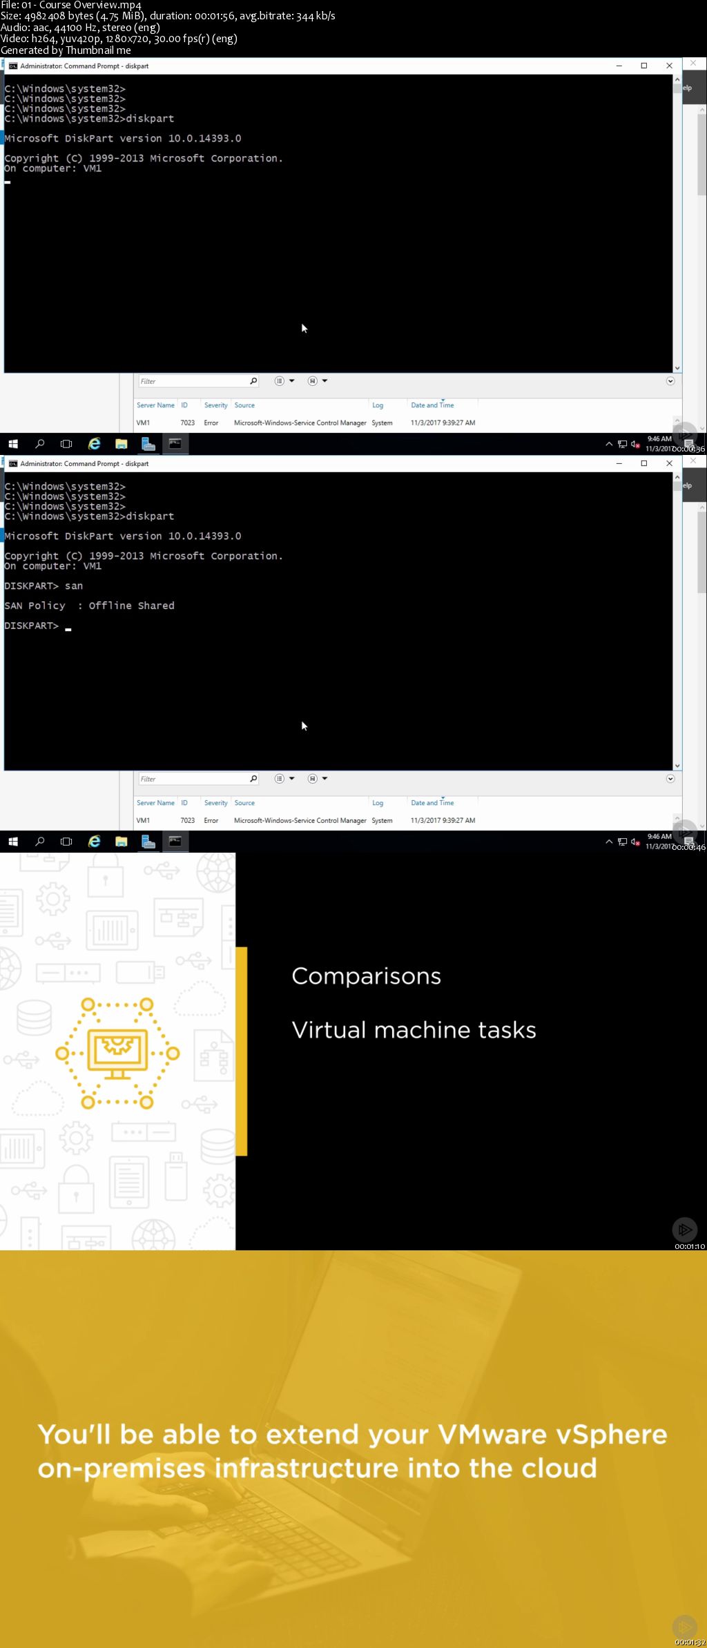Click 'Comparisons' slide text
This screenshot has height=1648, width=707.
coord(366,976)
